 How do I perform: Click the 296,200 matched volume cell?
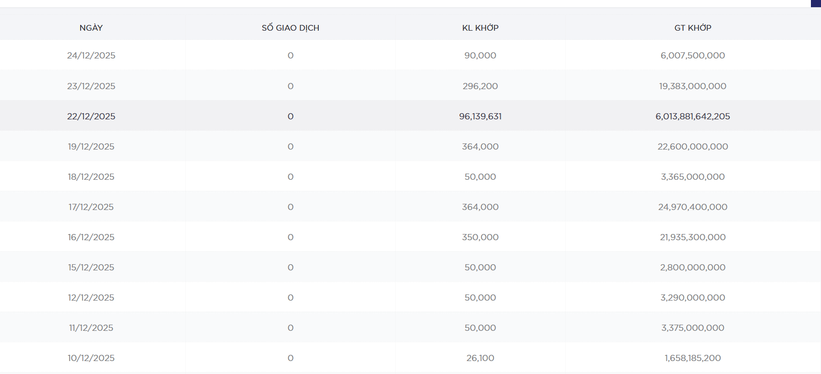(x=480, y=86)
